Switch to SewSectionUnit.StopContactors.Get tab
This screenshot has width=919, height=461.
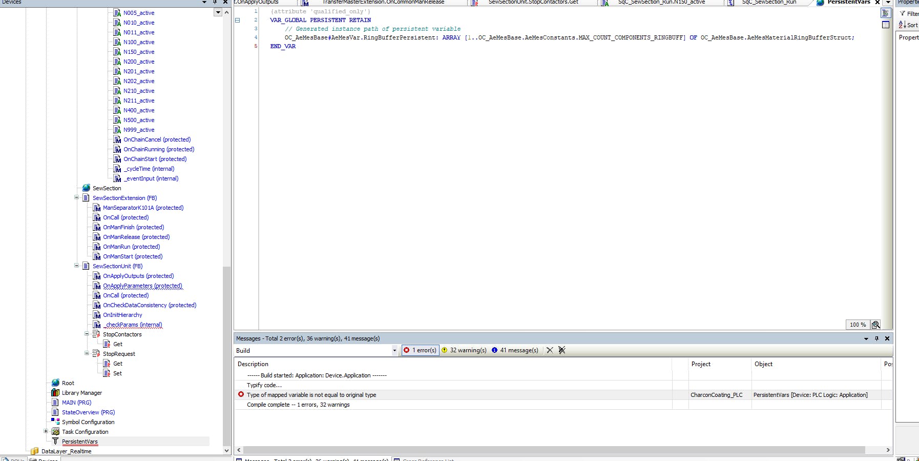click(x=533, y=3)
